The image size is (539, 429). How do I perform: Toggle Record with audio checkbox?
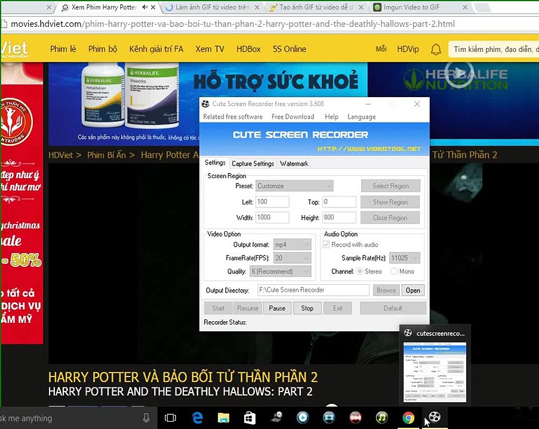(x=327, y=244)
